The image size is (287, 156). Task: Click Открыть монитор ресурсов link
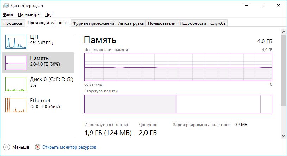point(69,147)
